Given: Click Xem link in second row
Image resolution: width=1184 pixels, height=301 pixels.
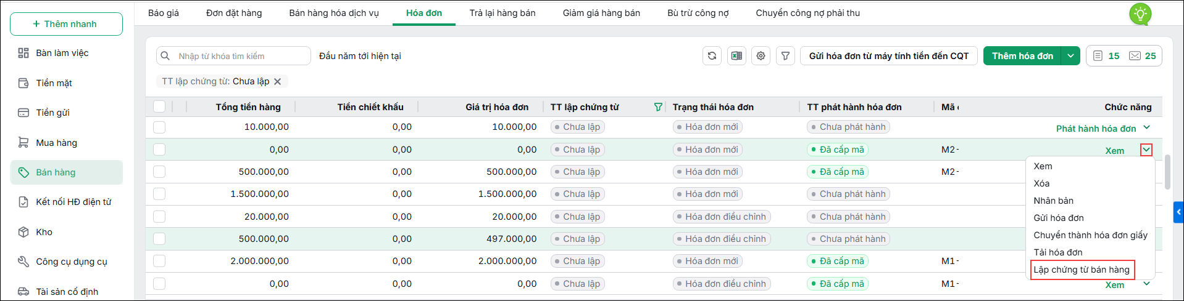Looking at the screenshot, I should point(1115,151).
